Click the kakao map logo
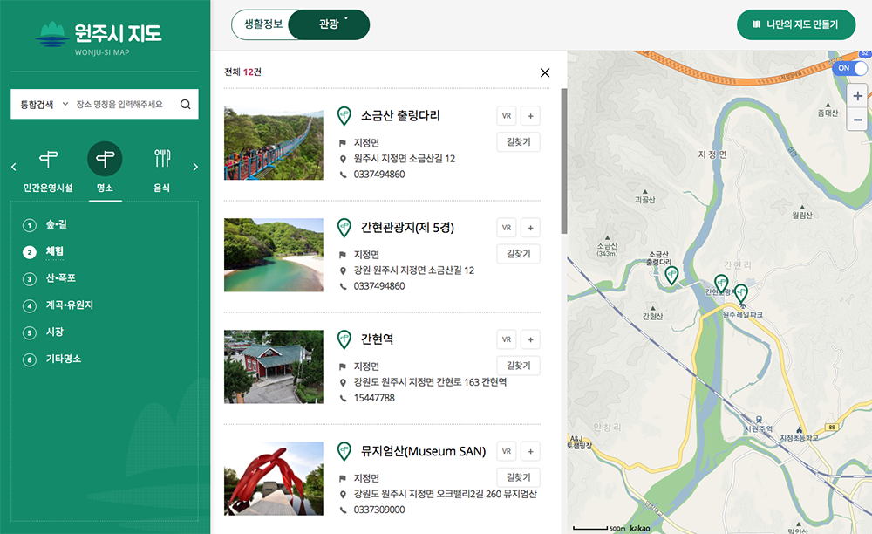The width and height of the screenshot is (872, 534). click(x=639, y=528)
